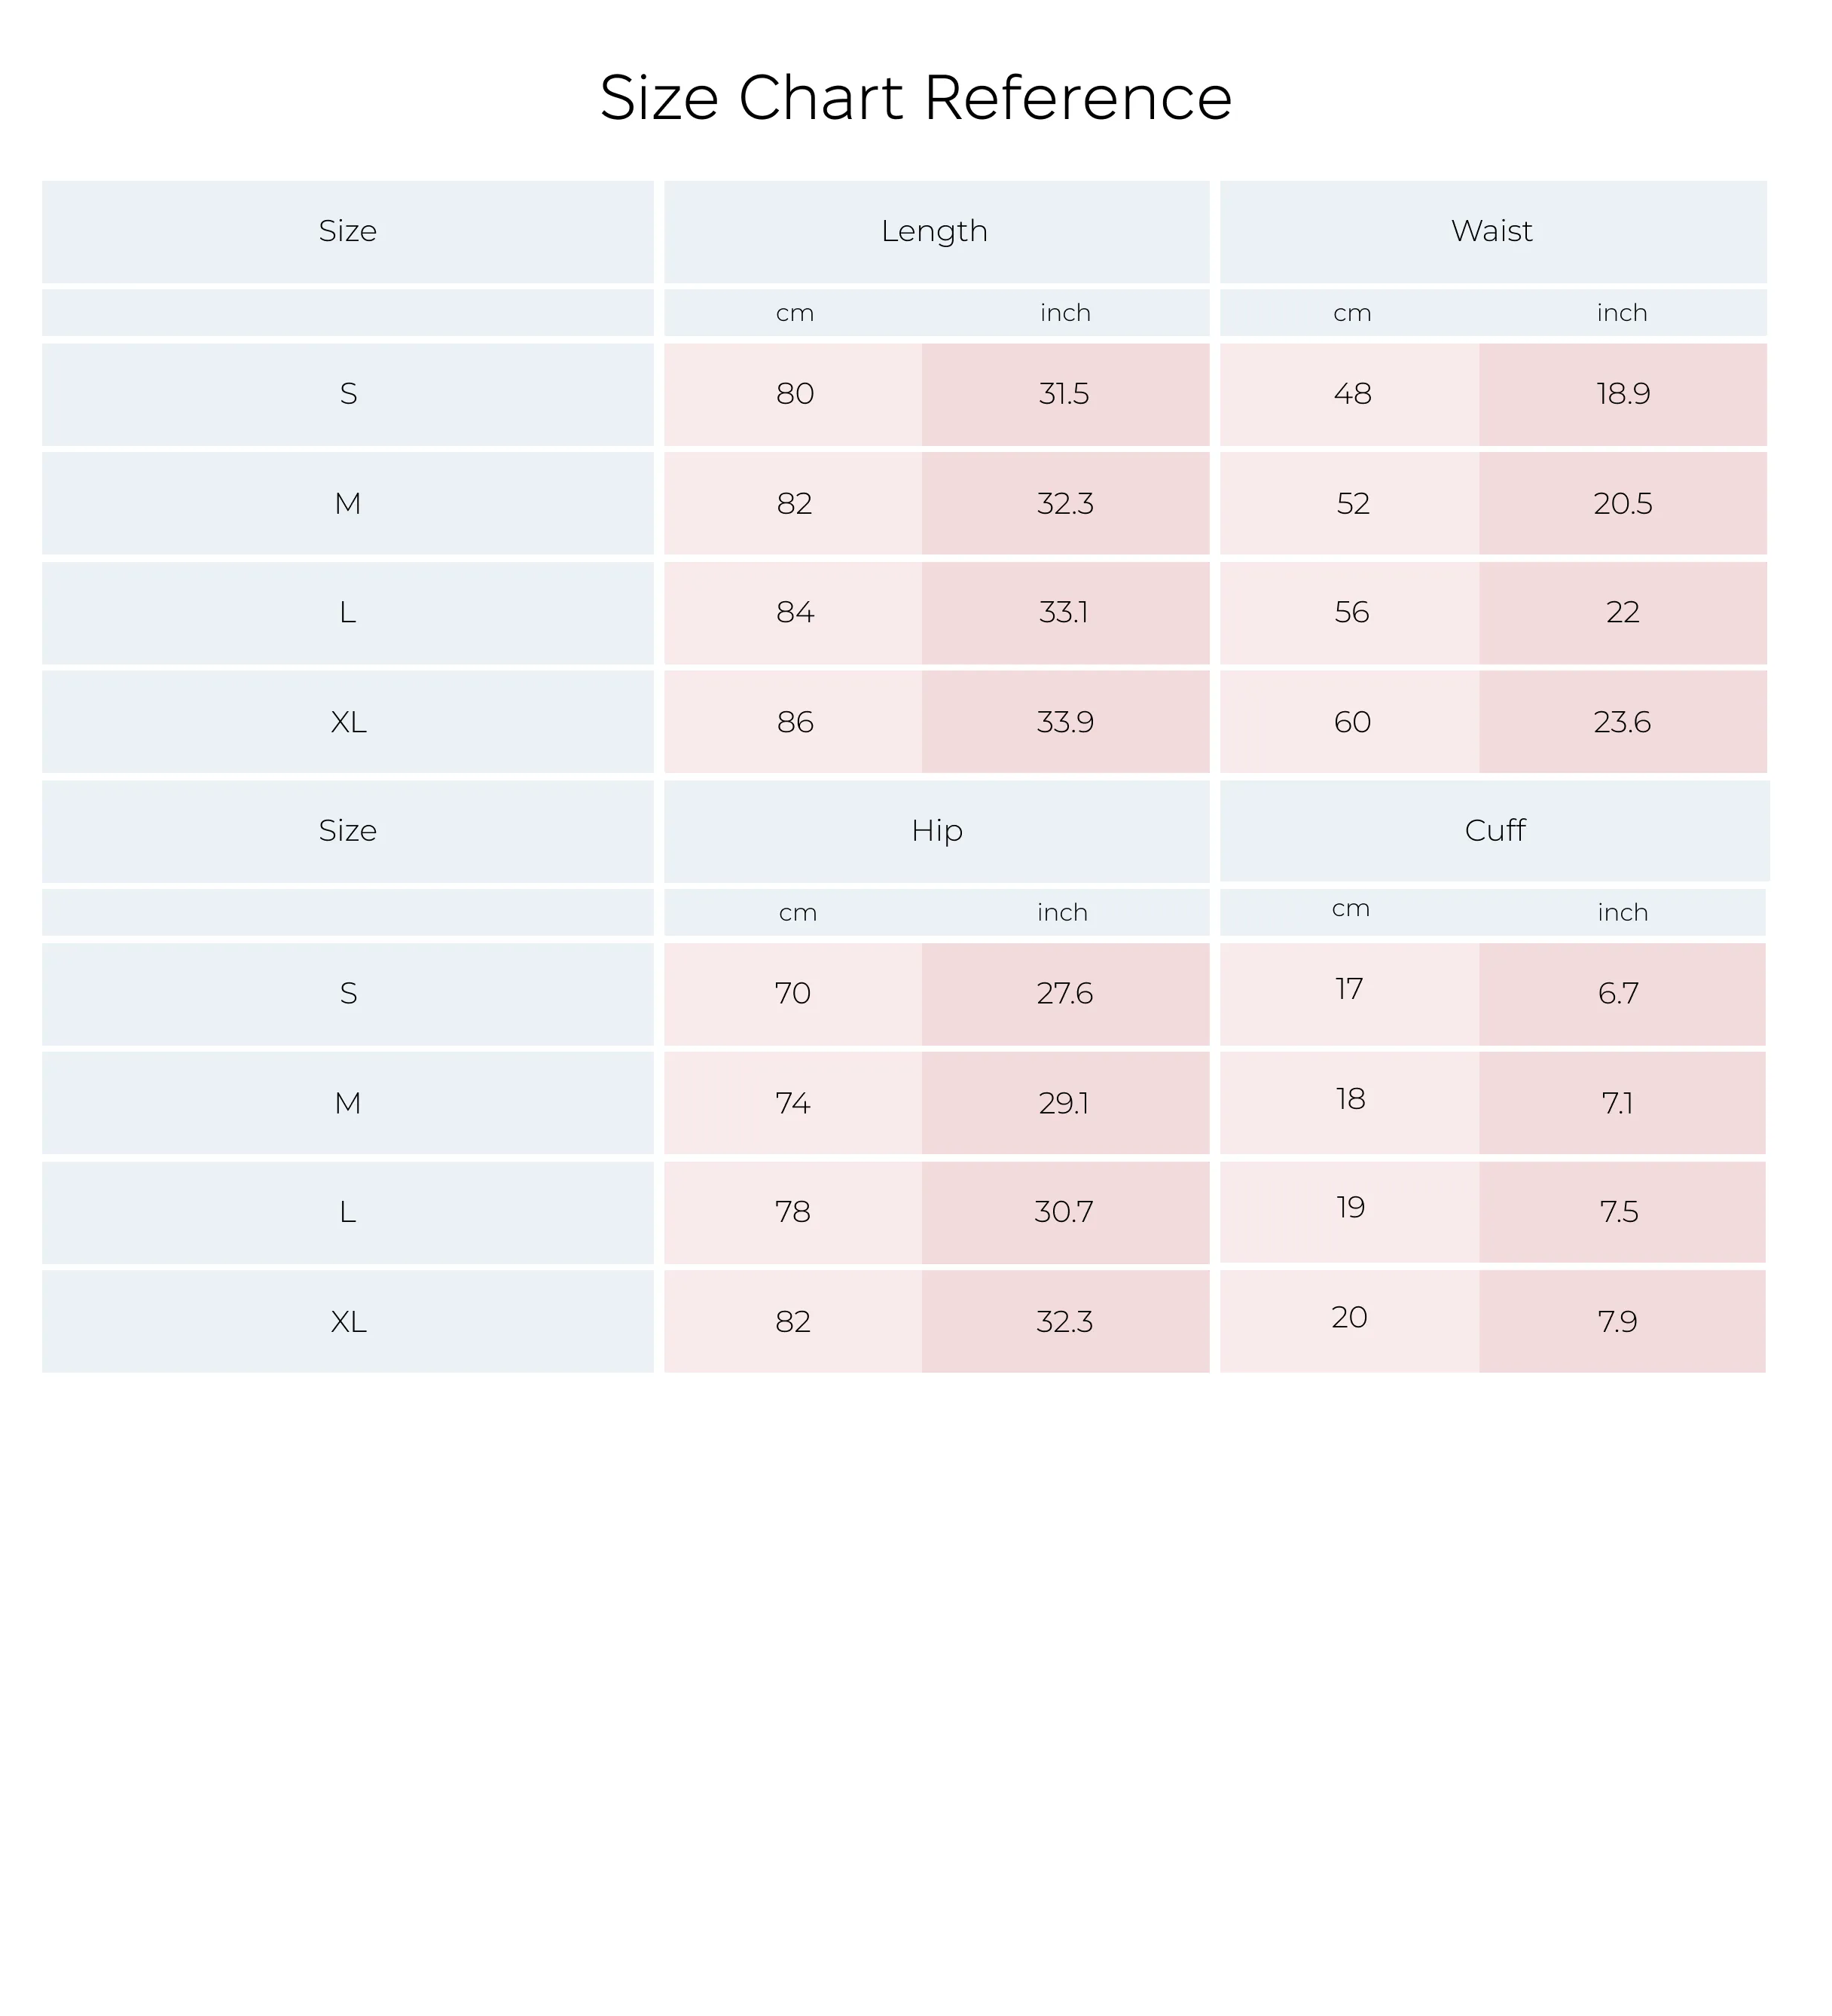Click the 52 cm waist cell
This screenshot has height=2016, width=1832.
[1350, 504]
